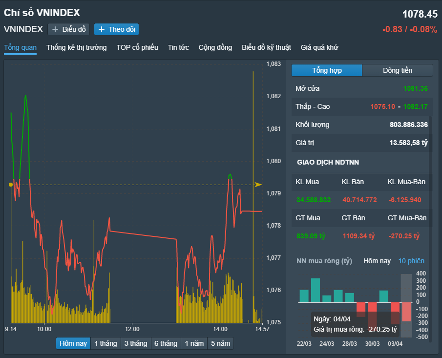Click the GIAO DỊCH NĐTNN heading
This screenshot has width=442, height=358.
[328, 162]
